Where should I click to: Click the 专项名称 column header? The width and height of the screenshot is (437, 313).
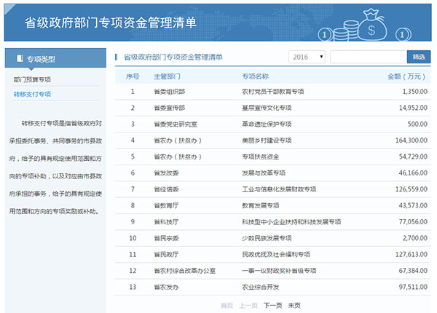(x=256, y=76)
